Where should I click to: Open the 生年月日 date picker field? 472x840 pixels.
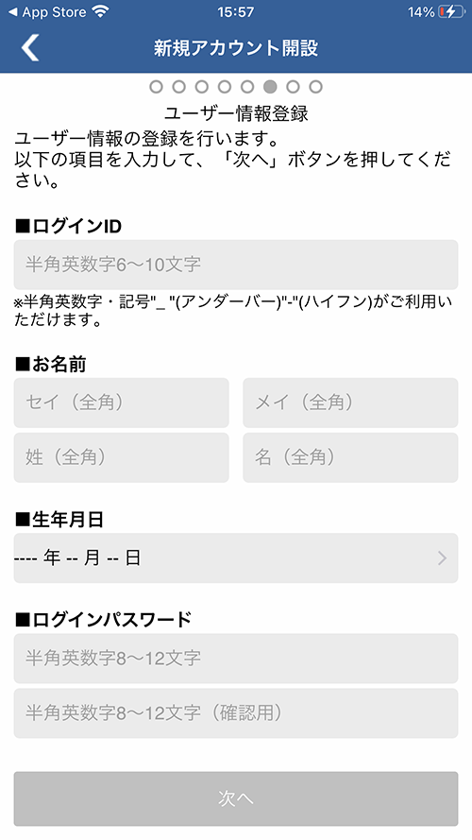tap(236, 558)
